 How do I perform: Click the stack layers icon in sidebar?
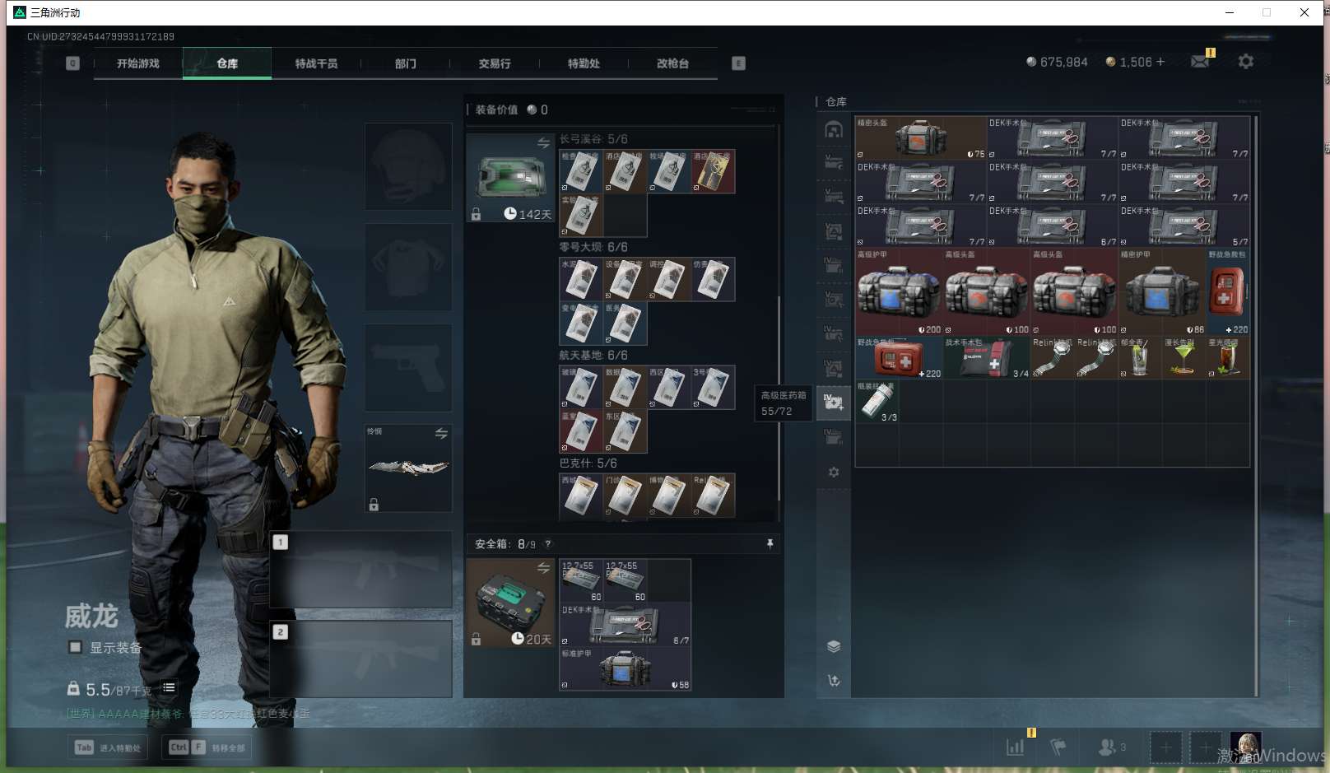coord(834,646)
